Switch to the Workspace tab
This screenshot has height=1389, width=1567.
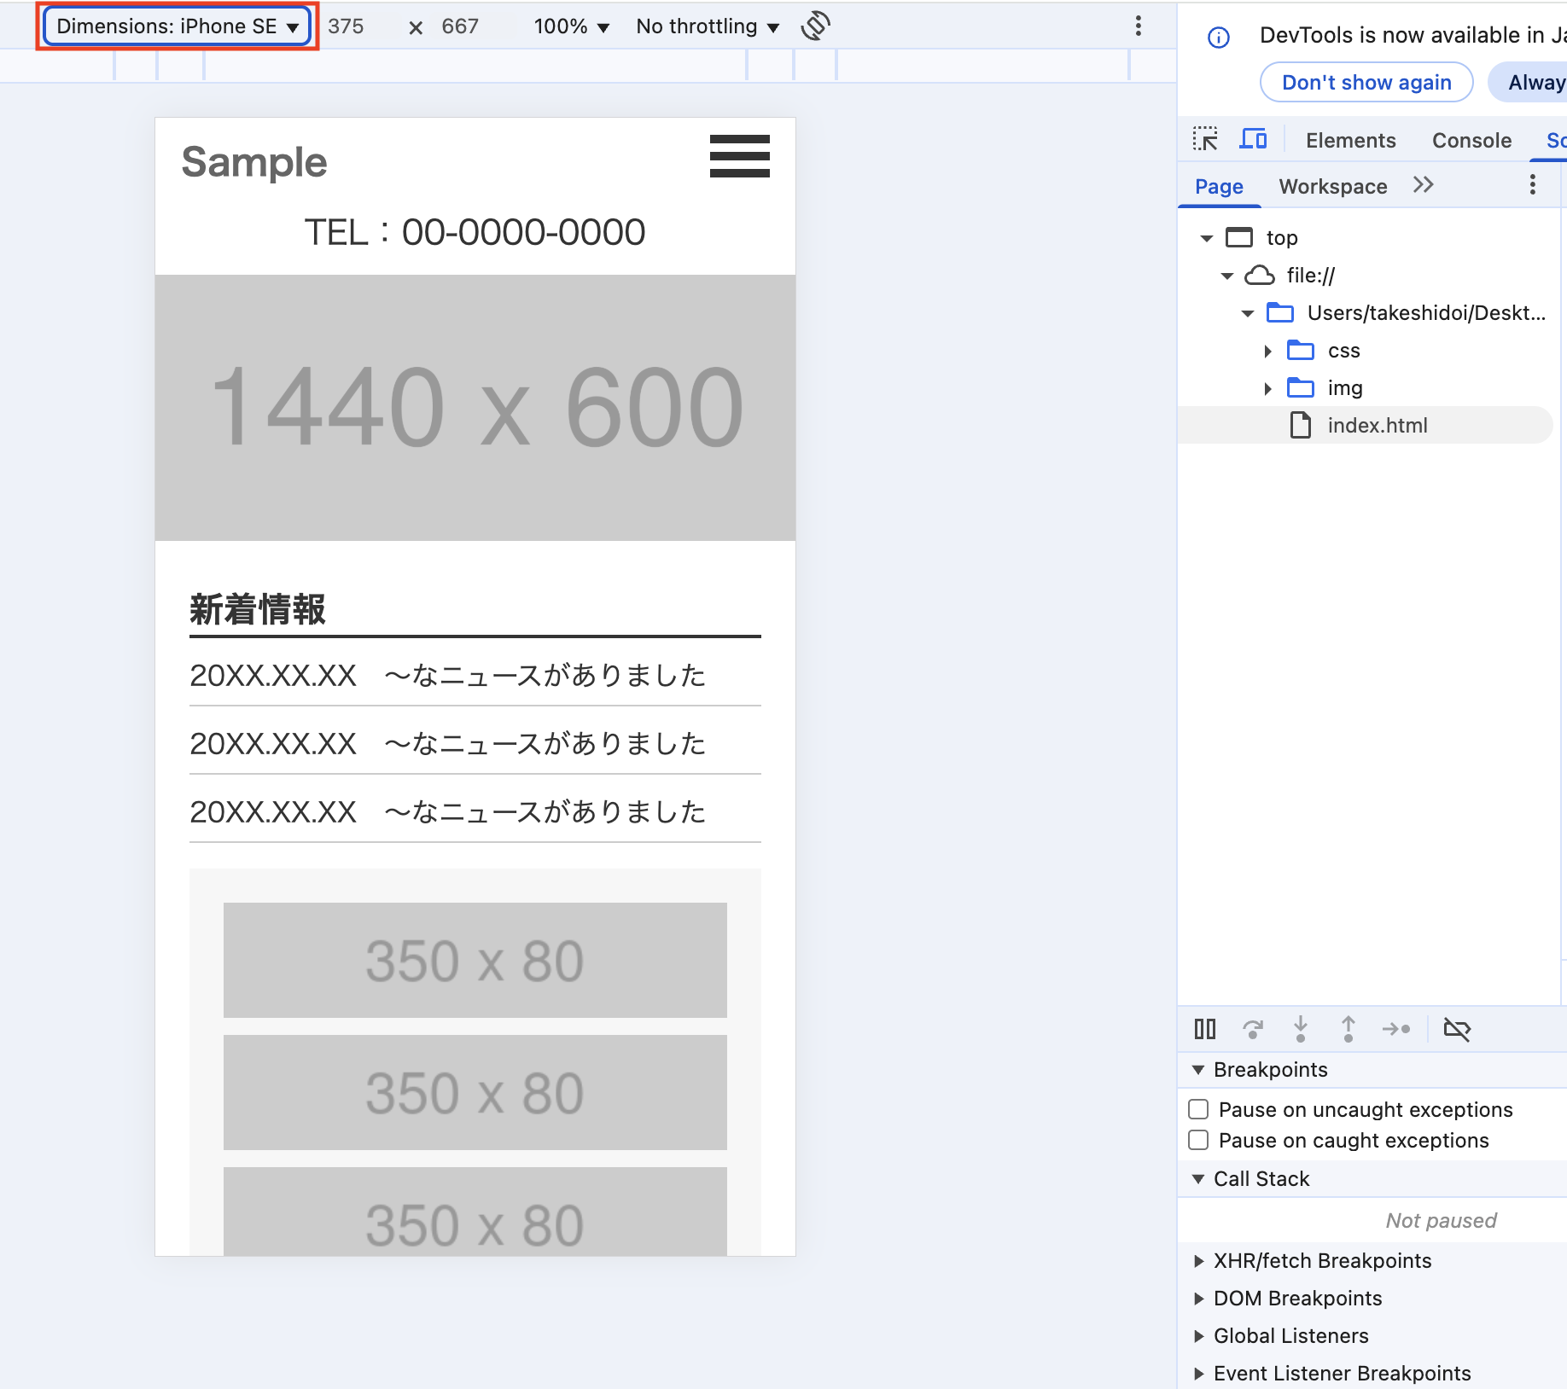[x=1332, y=186]
